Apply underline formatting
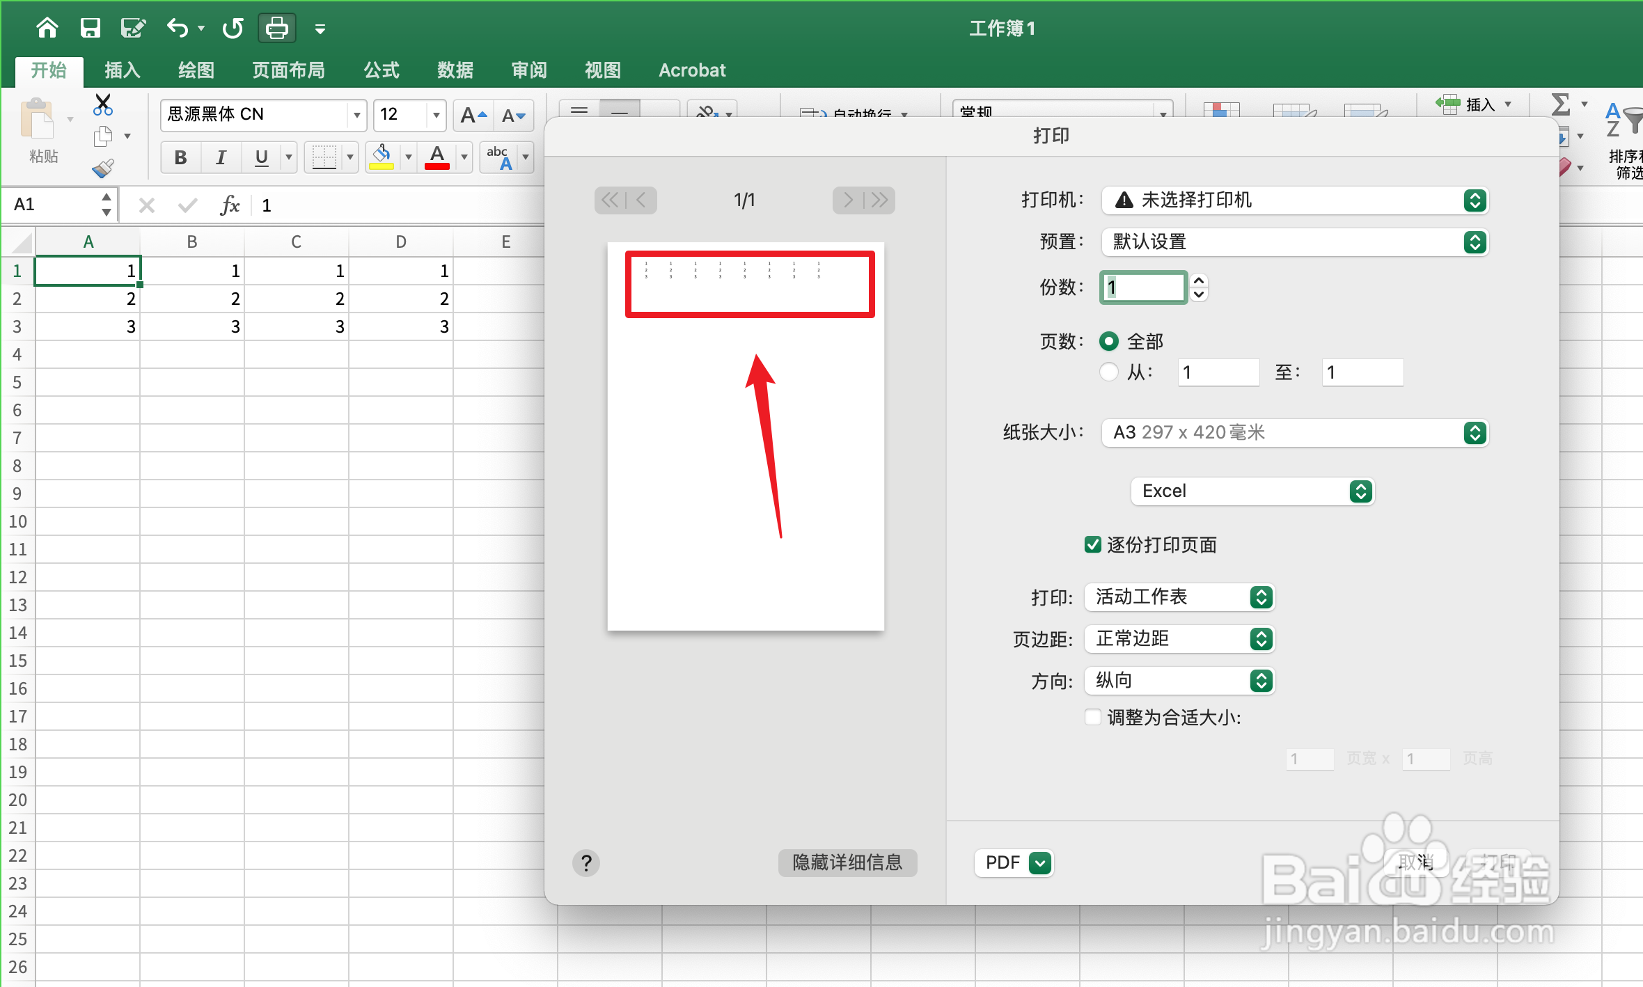Image resolution: width=1643 pixels, height=987 pixels. pos(260,157)
